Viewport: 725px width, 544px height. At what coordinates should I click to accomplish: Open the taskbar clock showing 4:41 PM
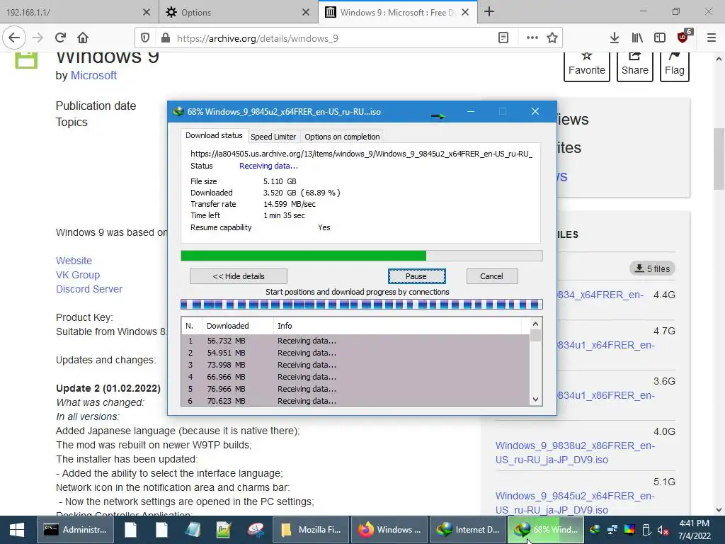[x=694, y=530]
